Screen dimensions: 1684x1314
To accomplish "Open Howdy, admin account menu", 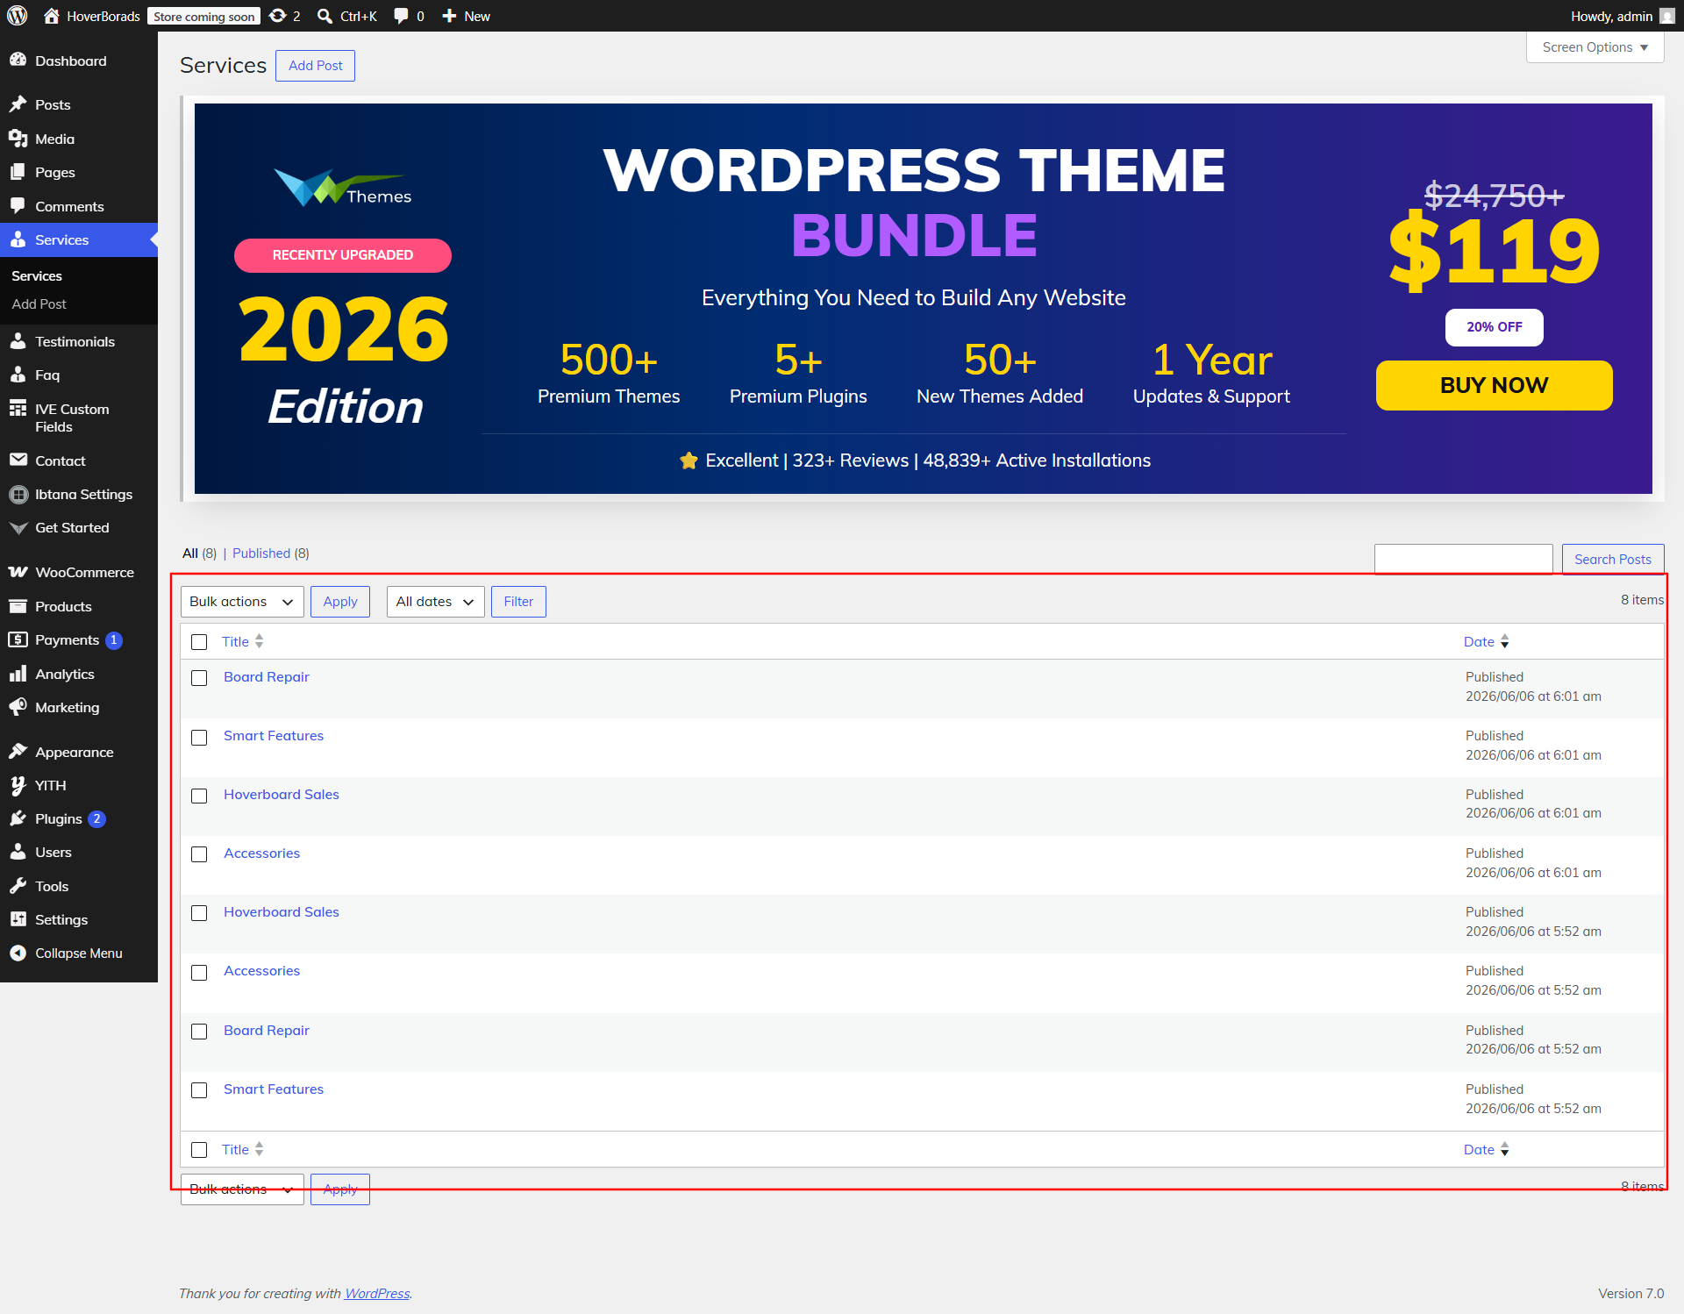I will 1623,16.
